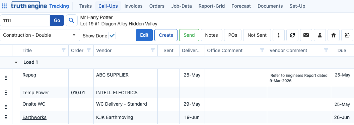
Task: Click the job number input field
Action: click(25, 20)
